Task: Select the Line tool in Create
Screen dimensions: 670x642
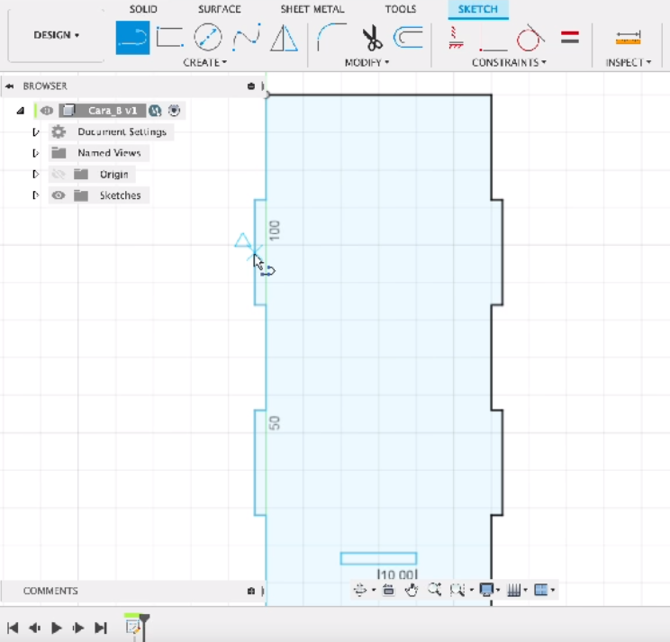Action: [x=133, y=38]
